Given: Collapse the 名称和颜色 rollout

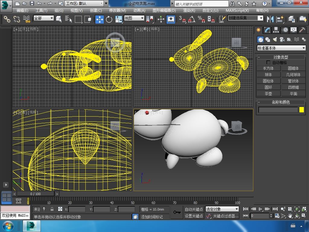Looking at the screenshot, I should (x=281, y=102).
